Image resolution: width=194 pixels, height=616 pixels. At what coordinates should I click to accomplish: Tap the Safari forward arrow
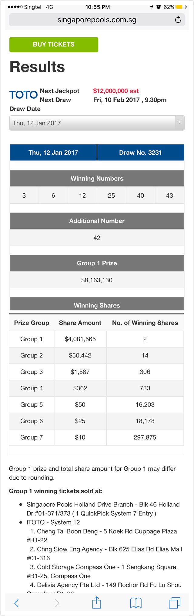pos(57,603)
